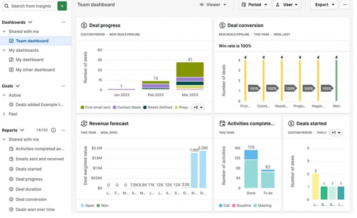Click Deals added goal dollar icon

coord(11,104)
